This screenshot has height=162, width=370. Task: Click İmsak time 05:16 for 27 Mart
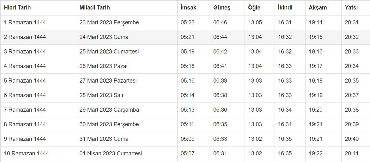(188, 81)
